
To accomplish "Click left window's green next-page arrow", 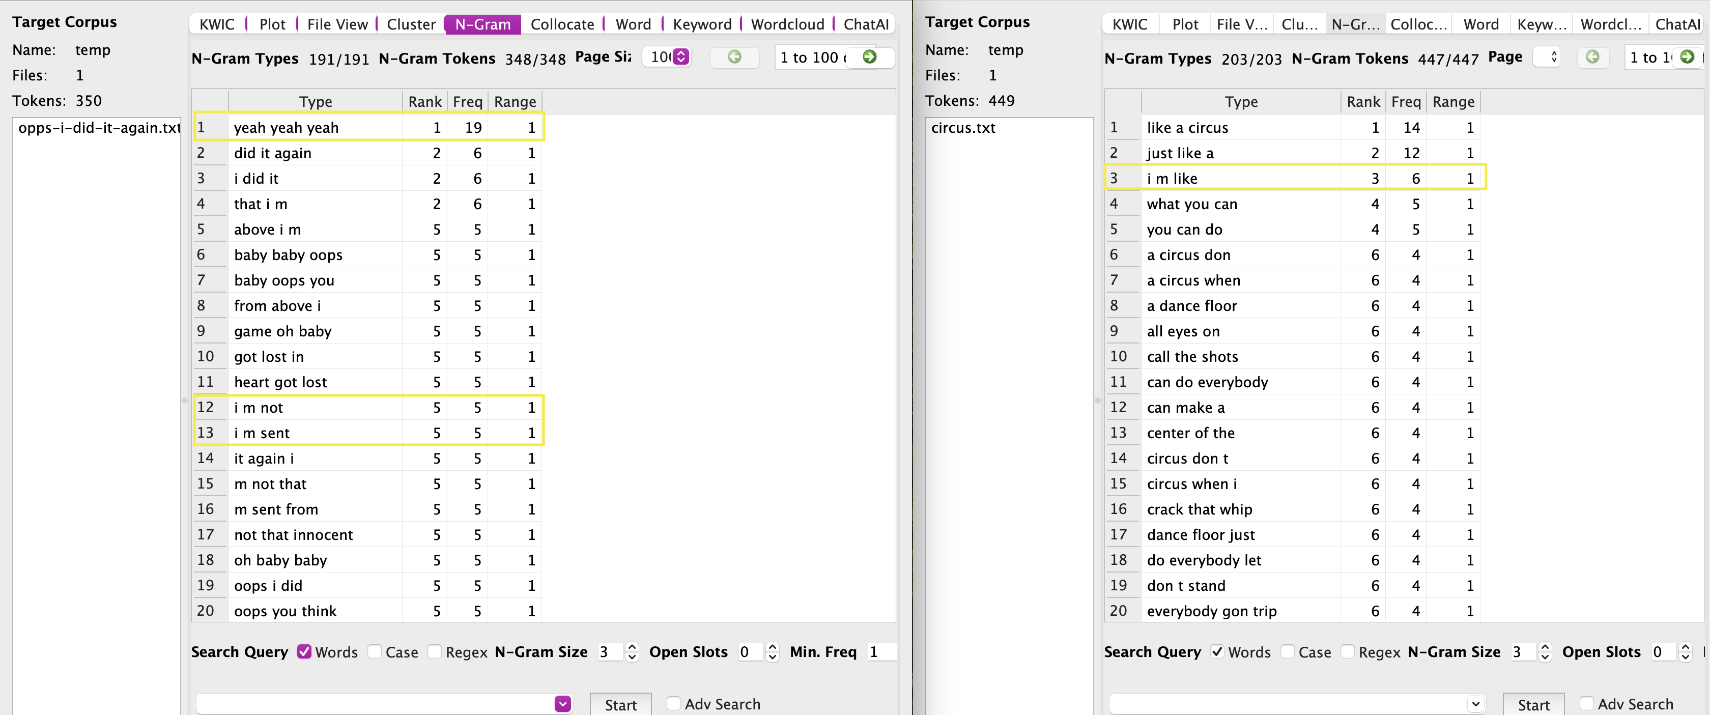I will 870,57.
